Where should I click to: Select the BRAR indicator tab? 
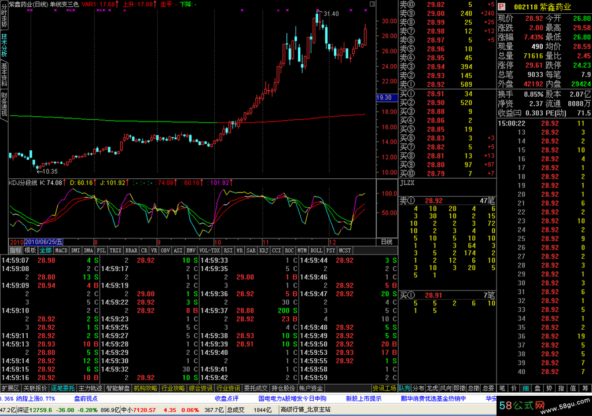[131, 251]
